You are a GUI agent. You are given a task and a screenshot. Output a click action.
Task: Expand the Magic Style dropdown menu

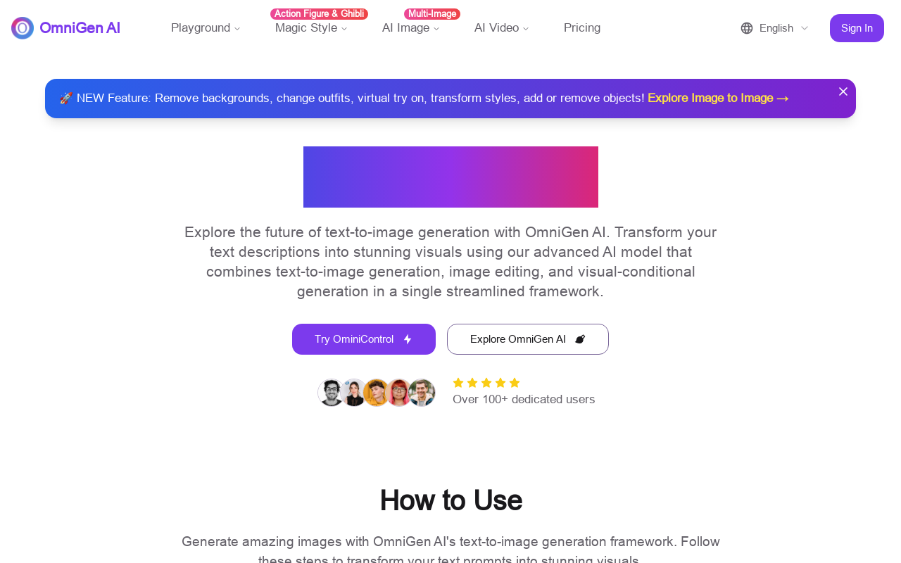[311, 28]
